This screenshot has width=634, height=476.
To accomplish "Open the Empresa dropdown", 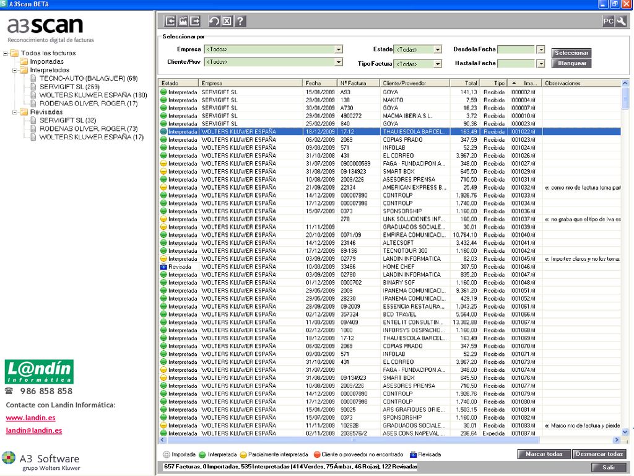I will 339,50.
